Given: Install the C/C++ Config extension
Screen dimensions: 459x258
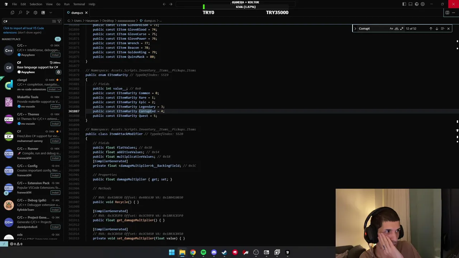Looking at the screenshot, I should tap(55, 175).
